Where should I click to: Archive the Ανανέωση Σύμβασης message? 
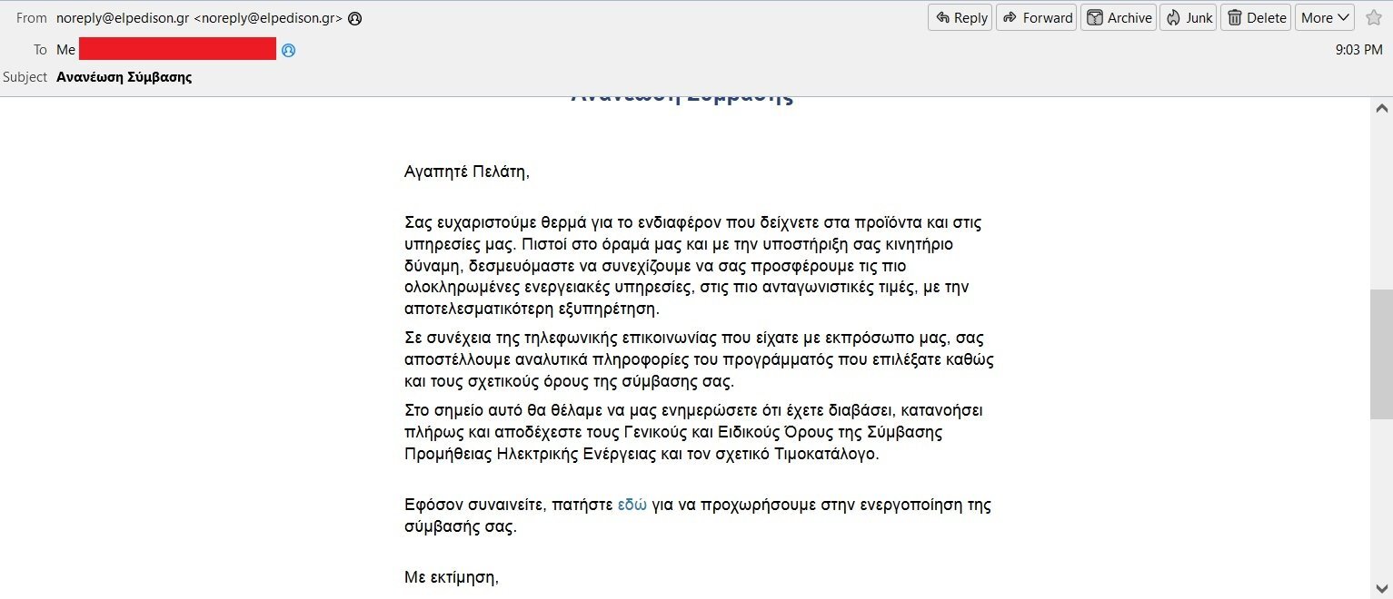(x=1118, y=17)
